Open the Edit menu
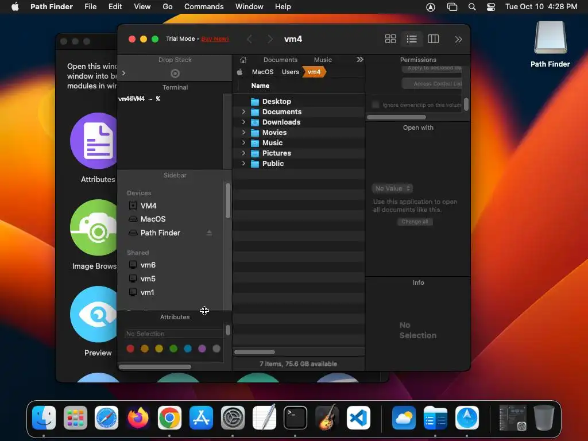Screen dimensions: 588x441 pos(115,7)
